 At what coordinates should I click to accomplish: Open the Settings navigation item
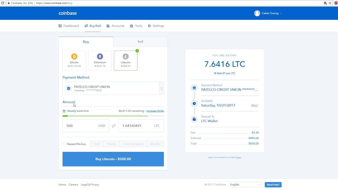pos(156,26)
